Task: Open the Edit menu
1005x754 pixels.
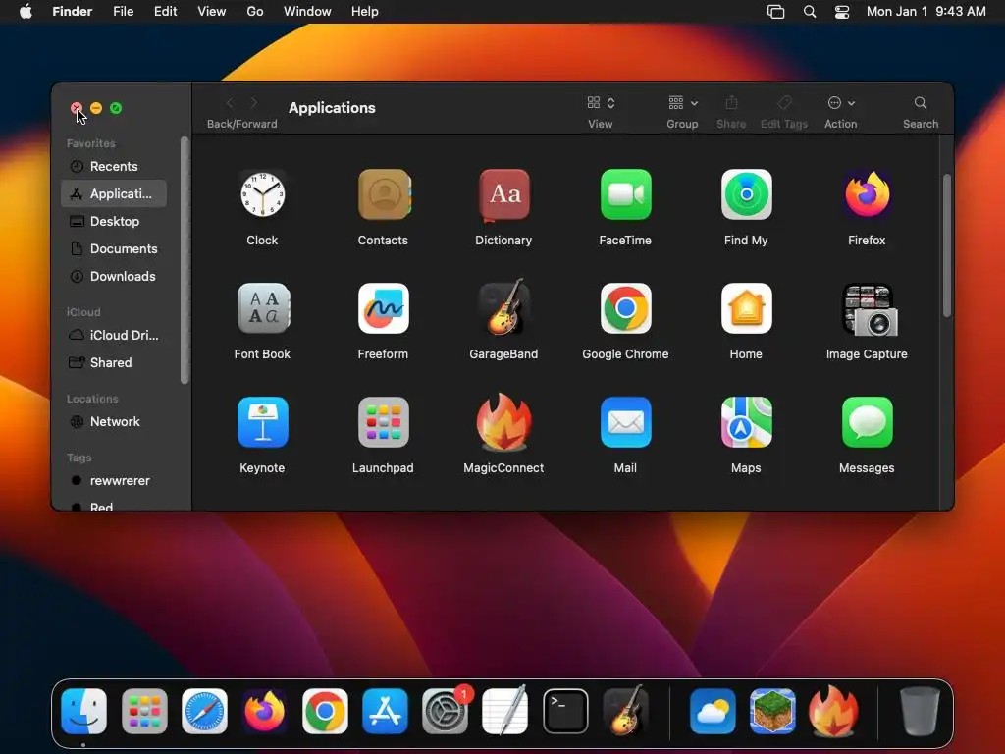Action: point(165,12)
